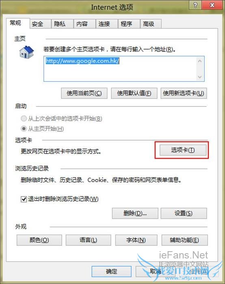Click the 选项卡(T) button

point(183,150)
